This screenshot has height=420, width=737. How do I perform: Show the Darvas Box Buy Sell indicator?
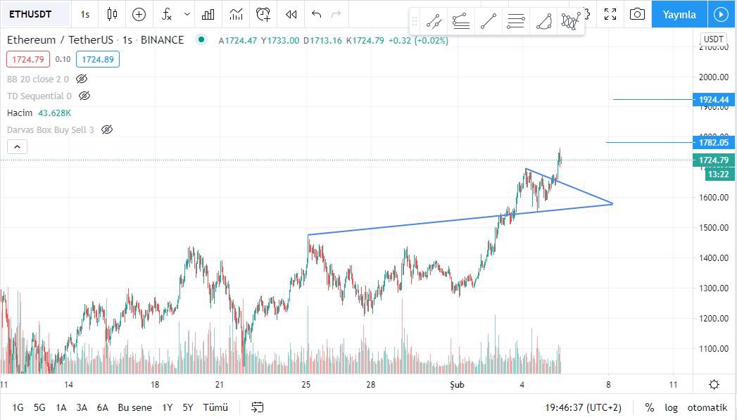coord(107,129)
